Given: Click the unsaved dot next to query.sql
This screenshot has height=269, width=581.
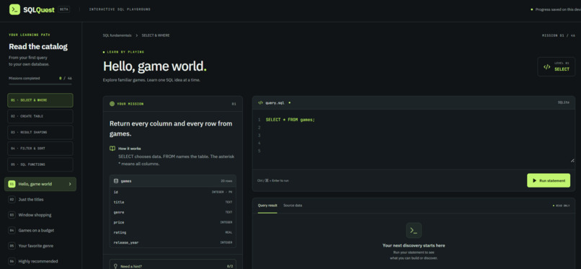Looking at the screenshot, I should [x=289, y=102].
